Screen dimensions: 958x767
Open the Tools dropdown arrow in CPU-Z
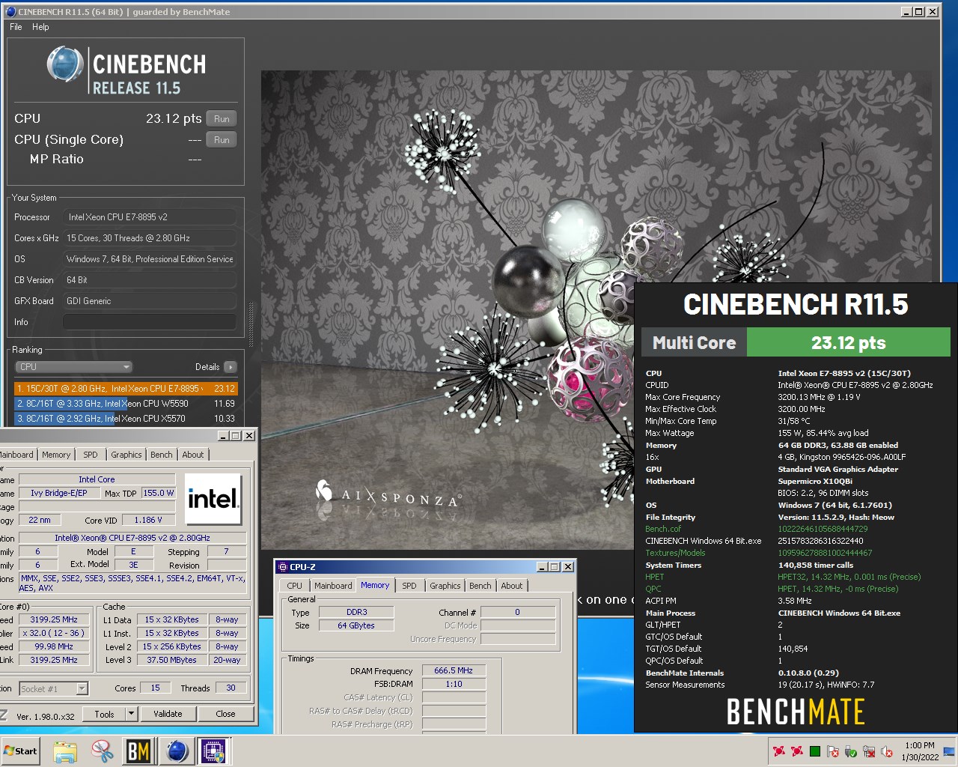point(131,714)
